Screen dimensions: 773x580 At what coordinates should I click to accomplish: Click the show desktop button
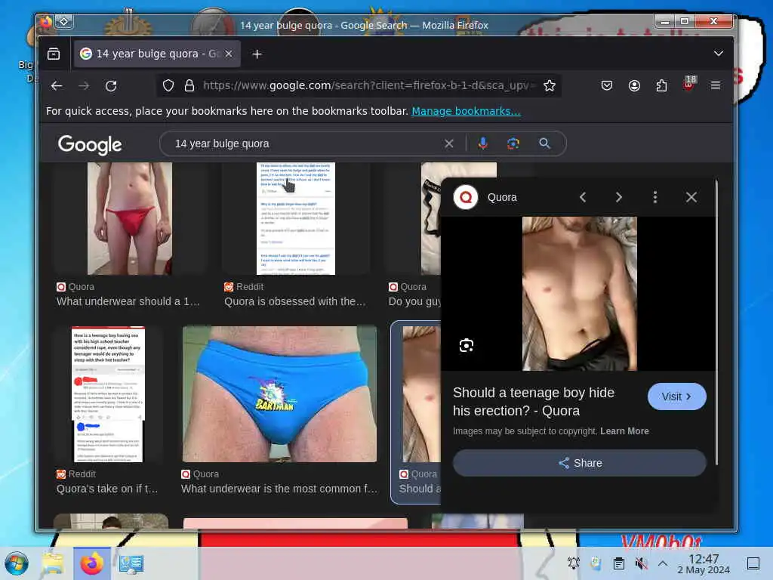(753, 563)
